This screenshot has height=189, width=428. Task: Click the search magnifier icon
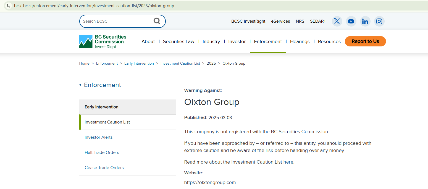click(x=157, y=21)
